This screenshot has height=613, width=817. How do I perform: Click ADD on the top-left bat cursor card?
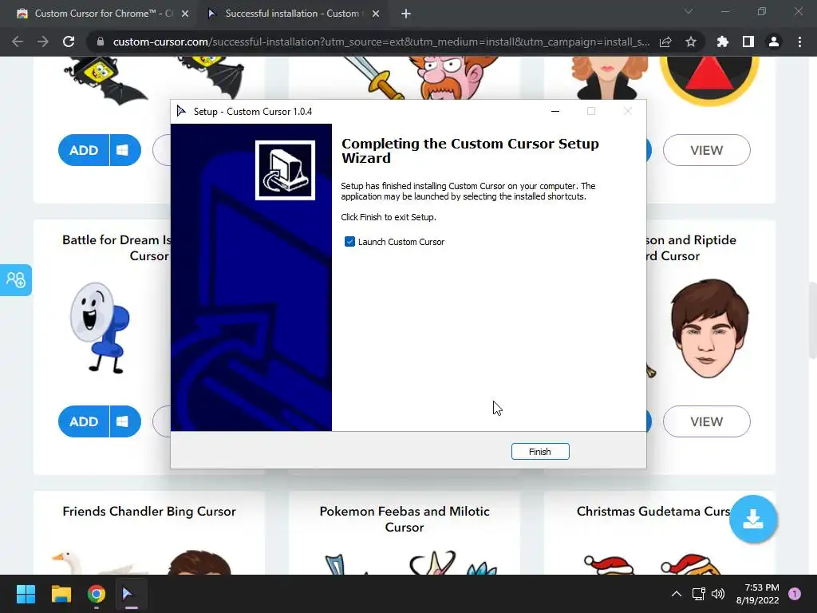click(84, 150)
